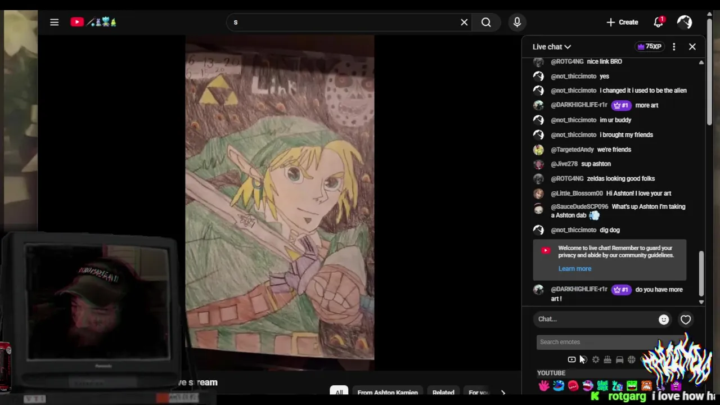Click 'zeldas looking good folks' message
The width and height of the screenshot is (720, 405).
tap(621, 179)
